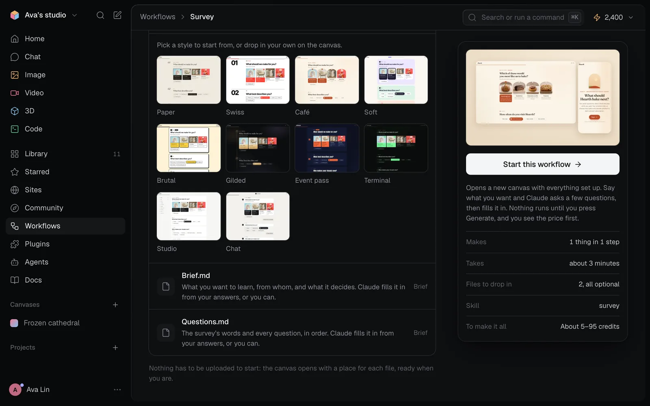The image size is (650, 406).
Task: Open the Frozen cathedral canvas
Action: [65, 323]
